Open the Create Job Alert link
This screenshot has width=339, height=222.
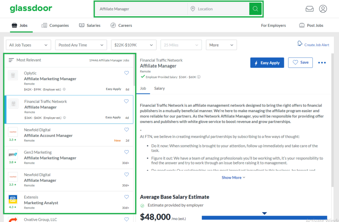317,45
